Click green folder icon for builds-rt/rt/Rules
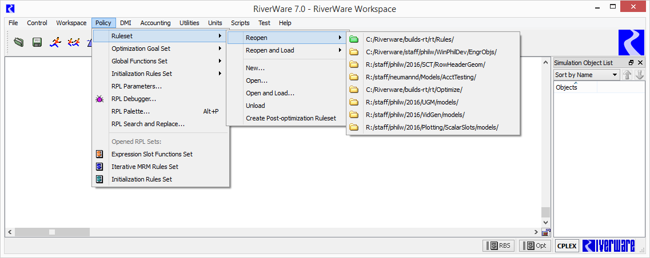Screen dimensions: 650x258 pos(354,39)
